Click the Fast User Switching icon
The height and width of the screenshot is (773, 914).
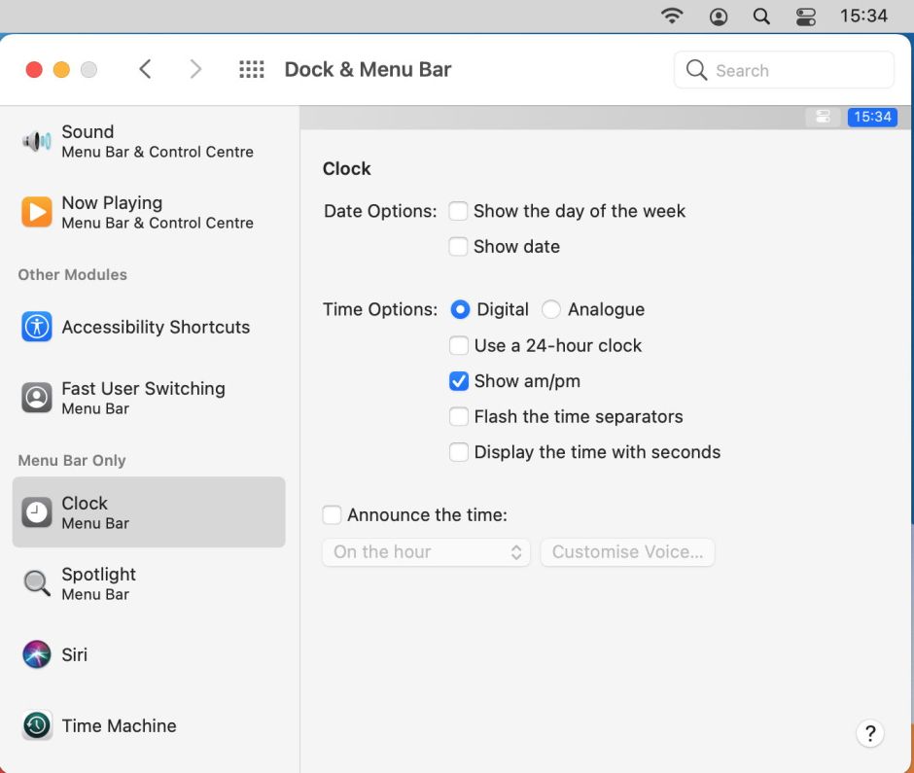[37, 398]
